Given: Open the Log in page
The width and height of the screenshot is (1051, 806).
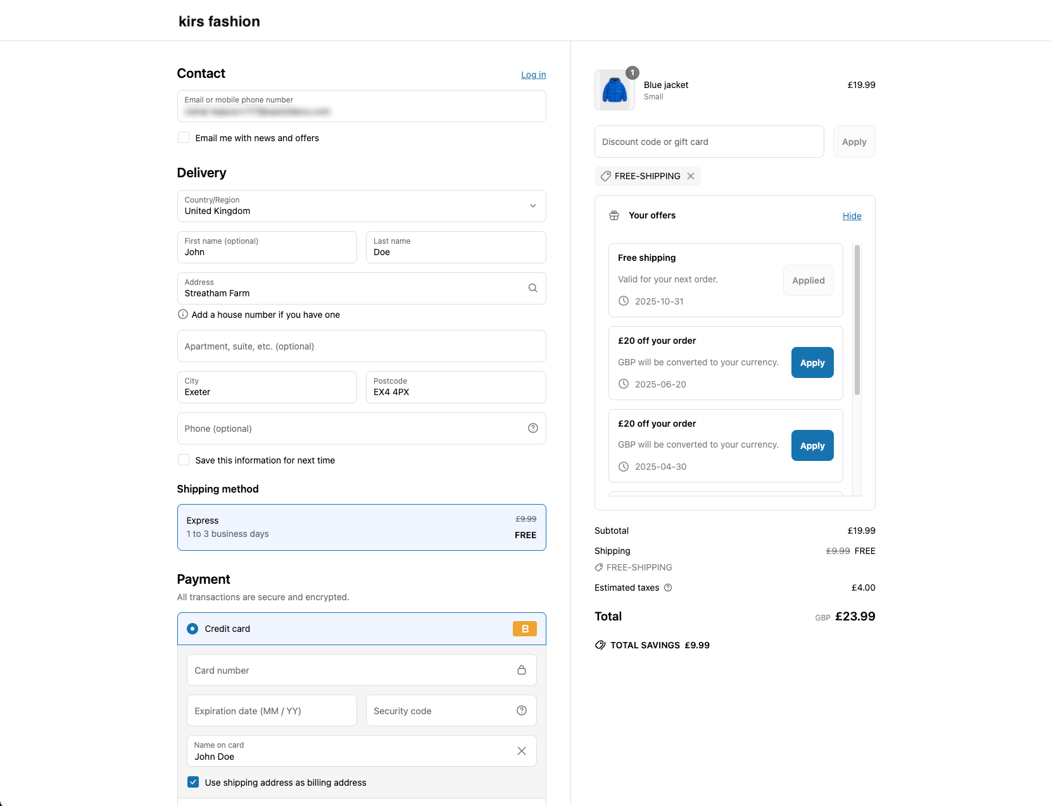Looking at the screenshot, I should pyautogui.click(x=533, y=74).
